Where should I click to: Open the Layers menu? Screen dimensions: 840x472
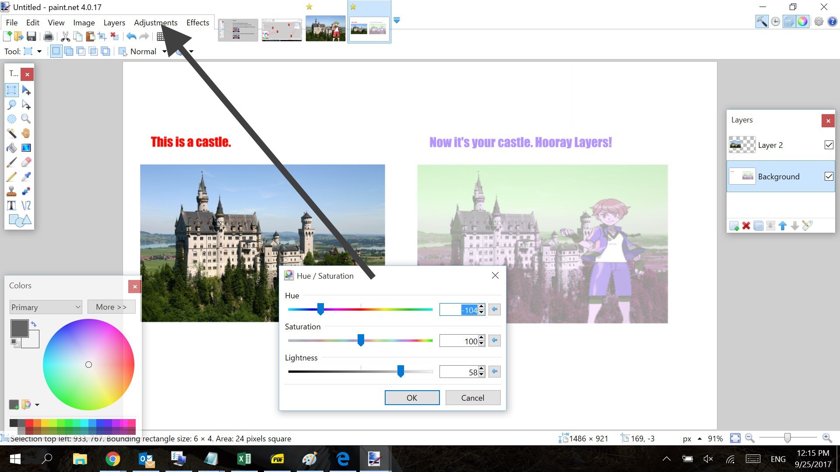pyautogui.click(x=114, y=22)
